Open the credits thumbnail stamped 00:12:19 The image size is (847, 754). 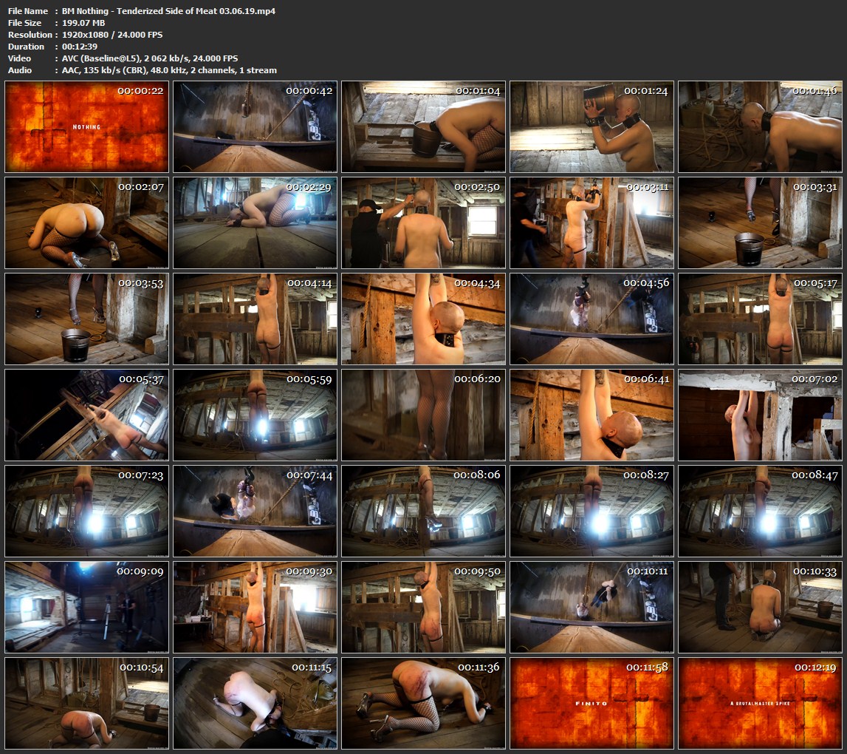click(760, 703)
